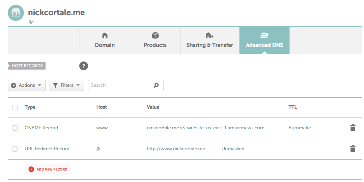The width and height of the screenshot is (364, 182).
Task: Click the house icon on the Domain tab
Action: click(x=105, y=35)
